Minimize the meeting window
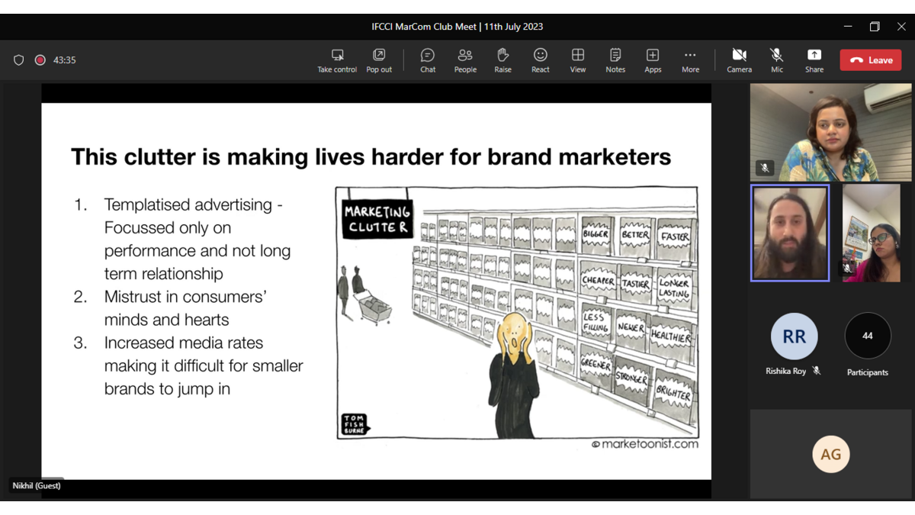Screen dimensions: 915x515 click(848, 27)
